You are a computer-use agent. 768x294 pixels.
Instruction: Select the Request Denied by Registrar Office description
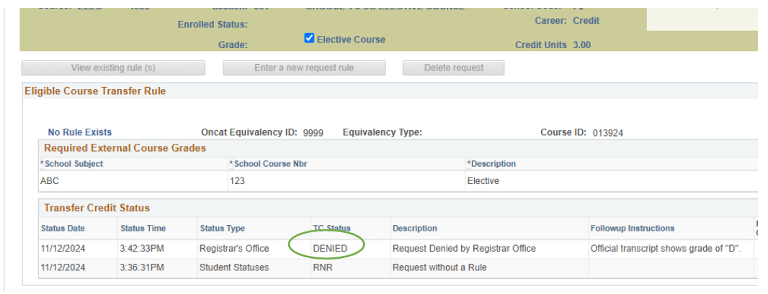pos(464,249)
